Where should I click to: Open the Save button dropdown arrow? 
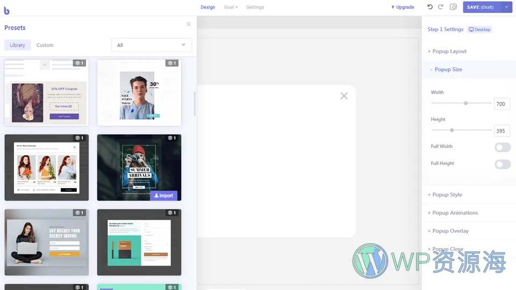pyautogui.click(x=506, y=7)
